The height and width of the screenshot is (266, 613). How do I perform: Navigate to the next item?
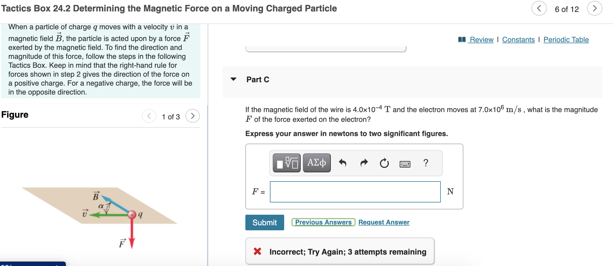point(595,8)
